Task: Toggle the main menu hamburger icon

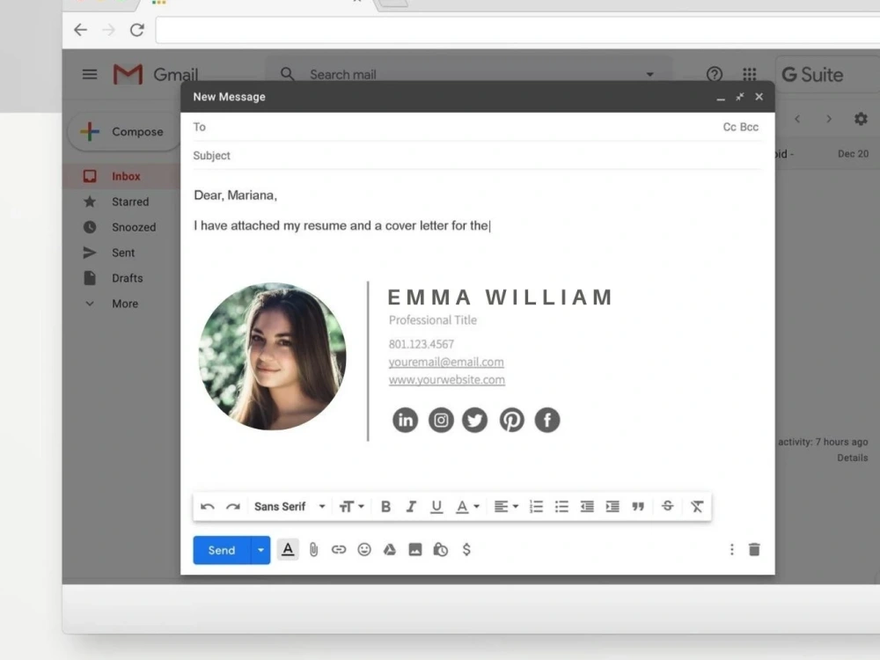Action: click(90, 74)
